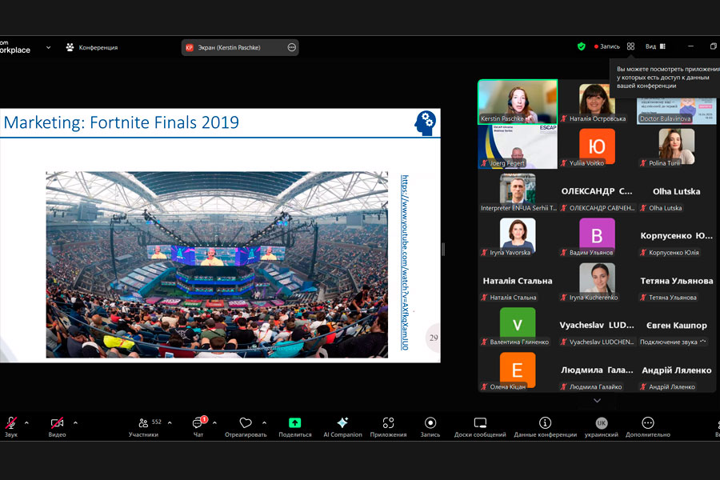Viewport: 720px width, 480px height.
Task: Select Olha Lutska participant tile
Action: point(676,191)
